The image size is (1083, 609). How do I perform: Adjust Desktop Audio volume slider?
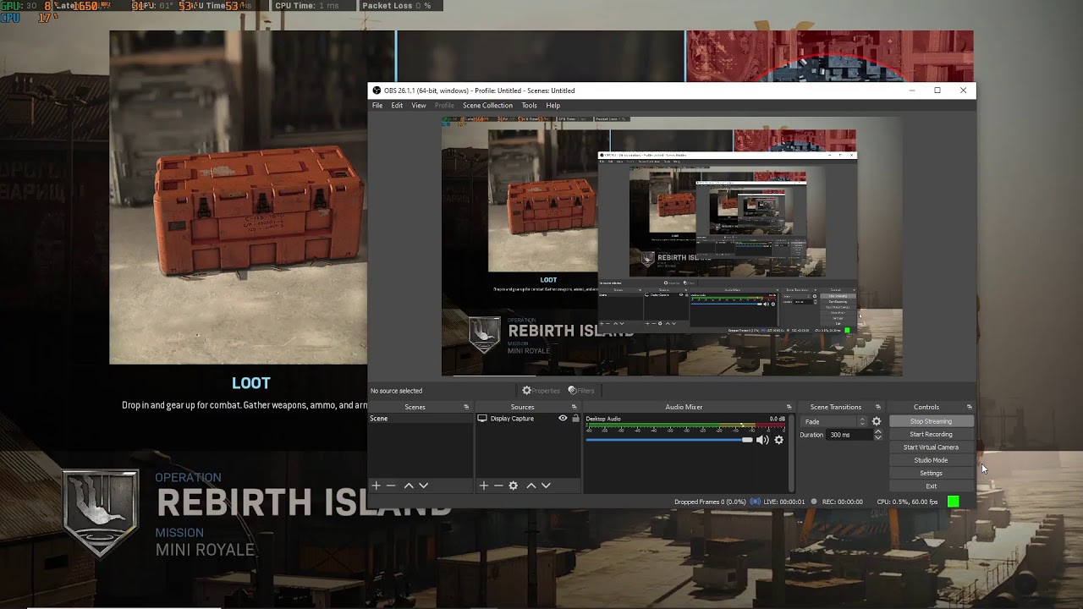click(x=668, y=440)
